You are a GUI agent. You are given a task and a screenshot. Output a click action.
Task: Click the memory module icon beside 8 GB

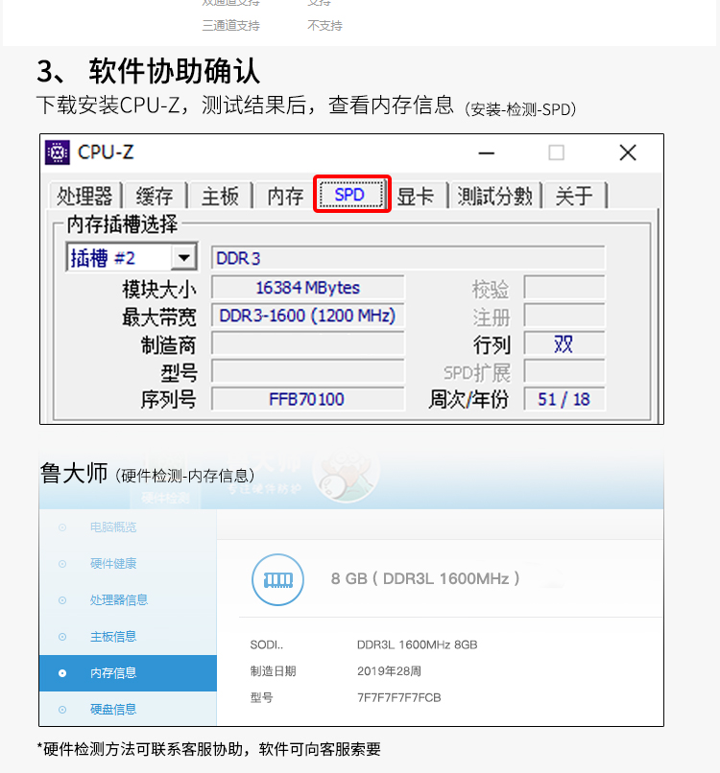[x=277, y=579]
